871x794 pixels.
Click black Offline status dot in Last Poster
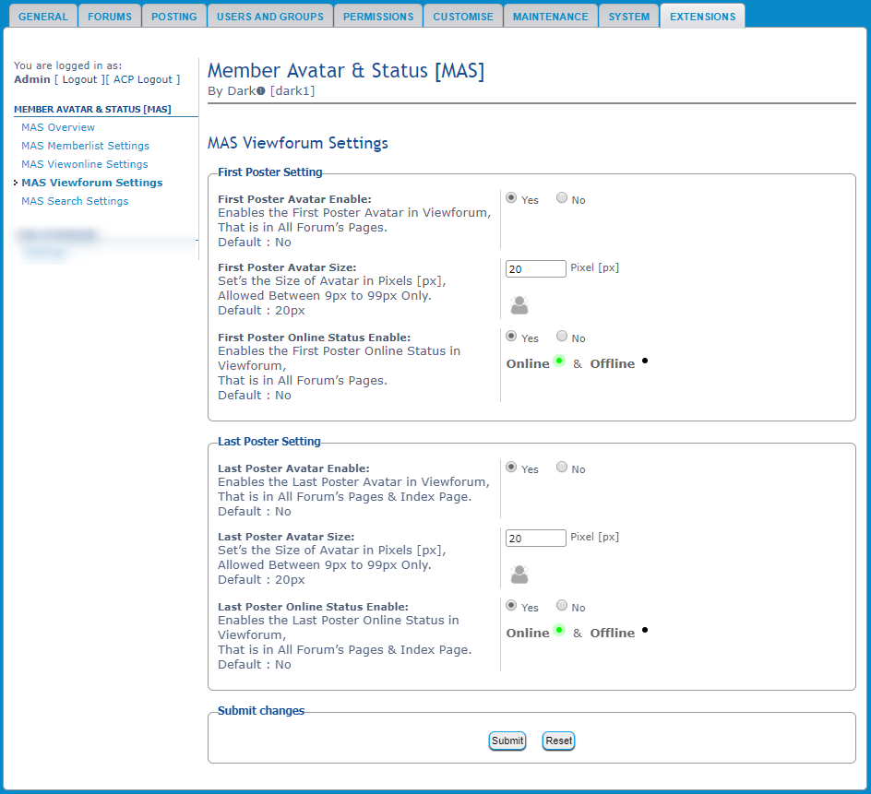click(644, 630)
